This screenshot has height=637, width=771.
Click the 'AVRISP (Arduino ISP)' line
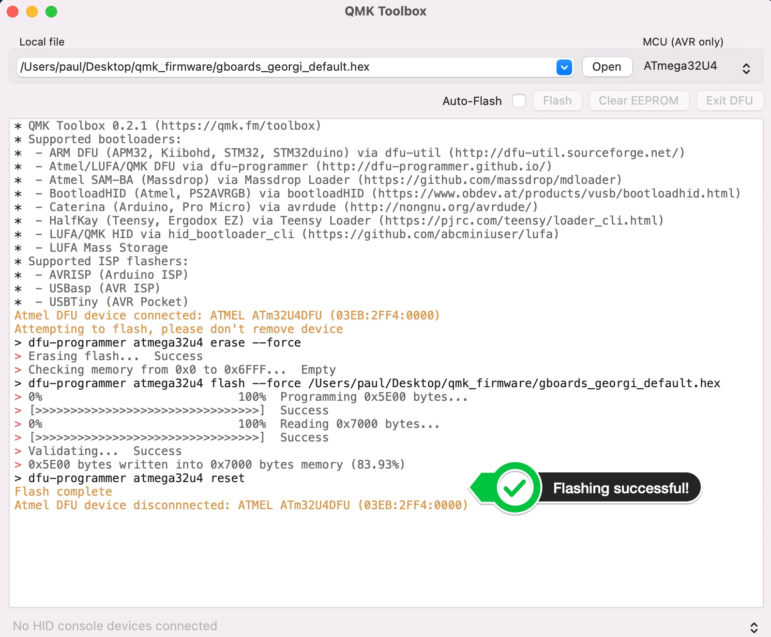point(102,275)
